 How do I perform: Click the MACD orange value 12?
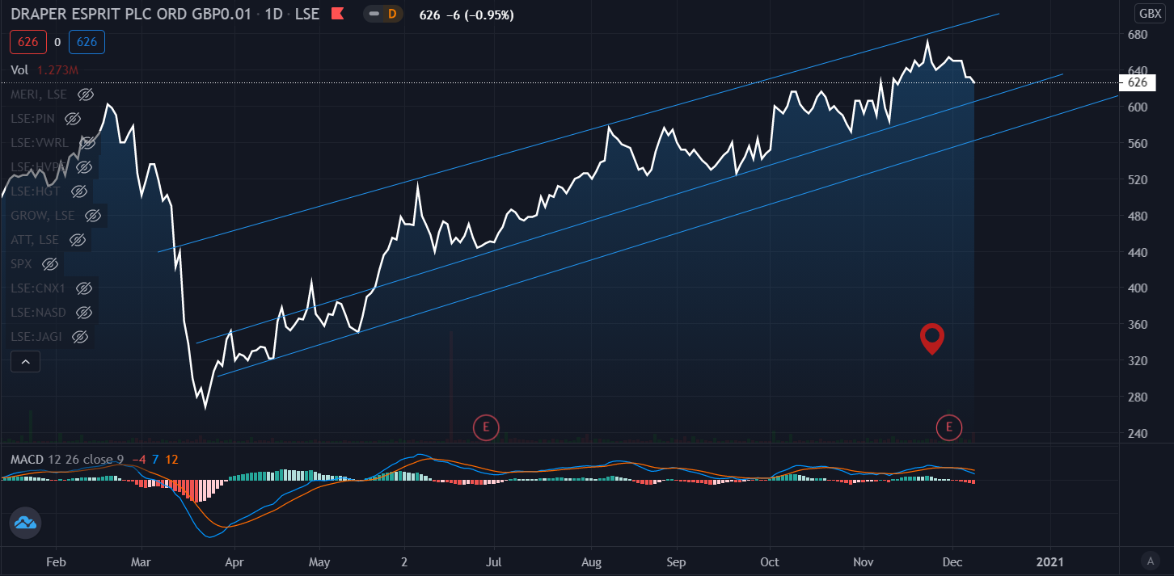point(171,459)
